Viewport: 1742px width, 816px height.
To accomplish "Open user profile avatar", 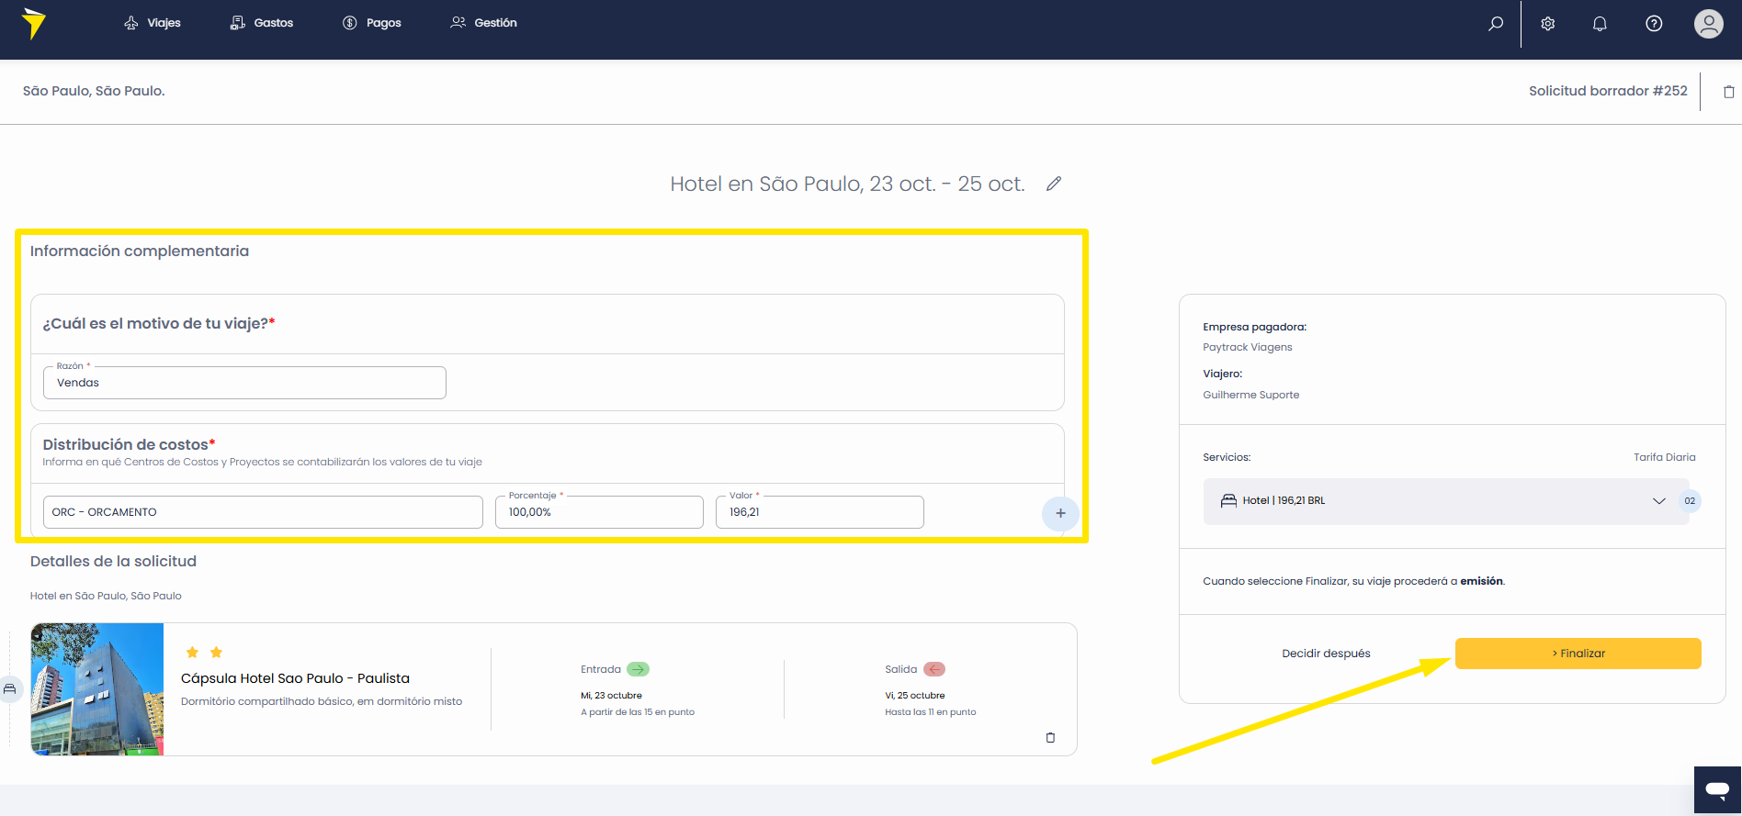I will [1709, 24].
